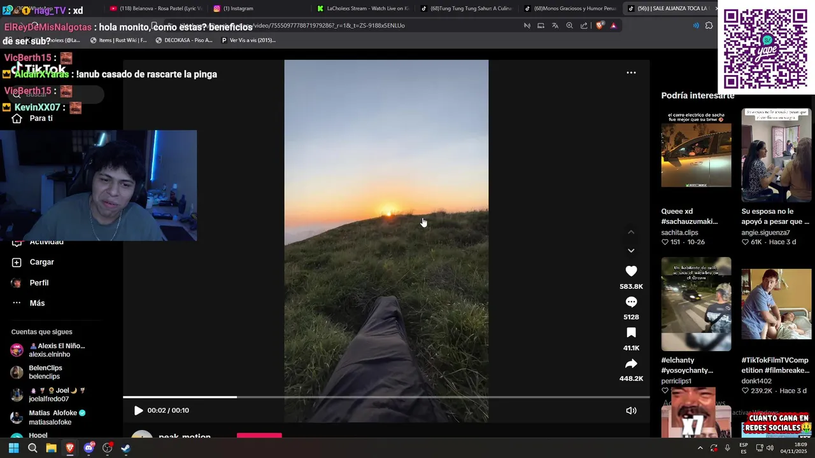Open the Ver Vis a vis (2015) bookmark
The image size is (815, 458).
(x=248, y=40)
